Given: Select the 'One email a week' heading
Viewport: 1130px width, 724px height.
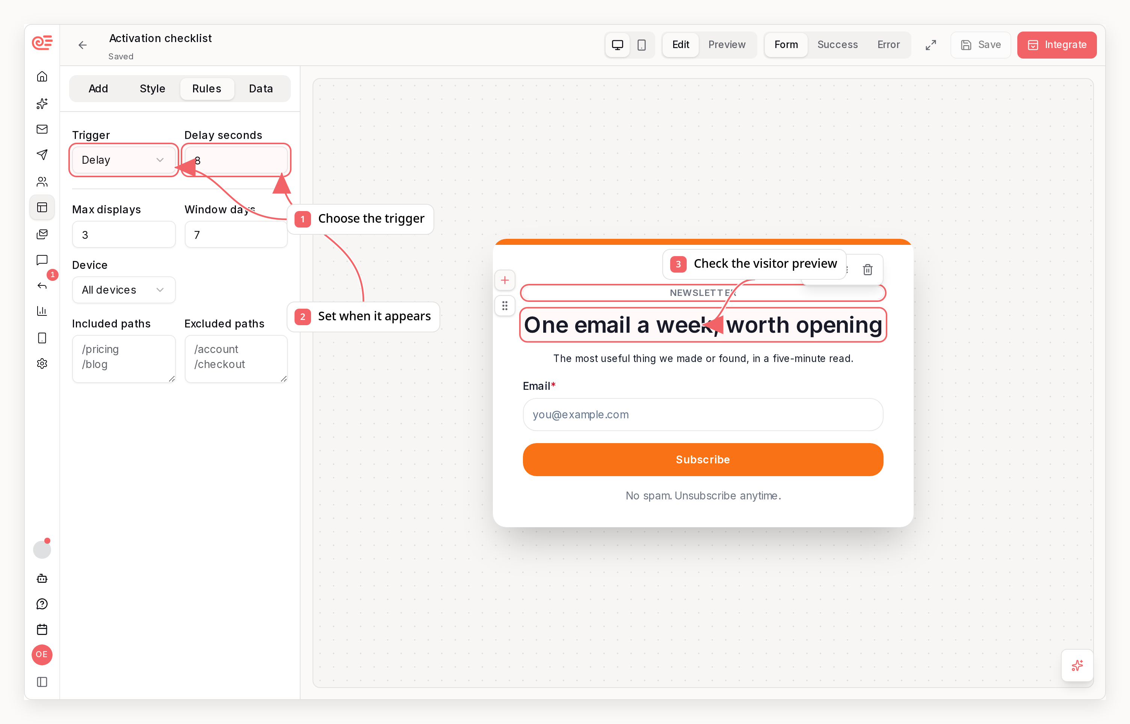Looking at the screenshot, I should [x=702, y=325].
